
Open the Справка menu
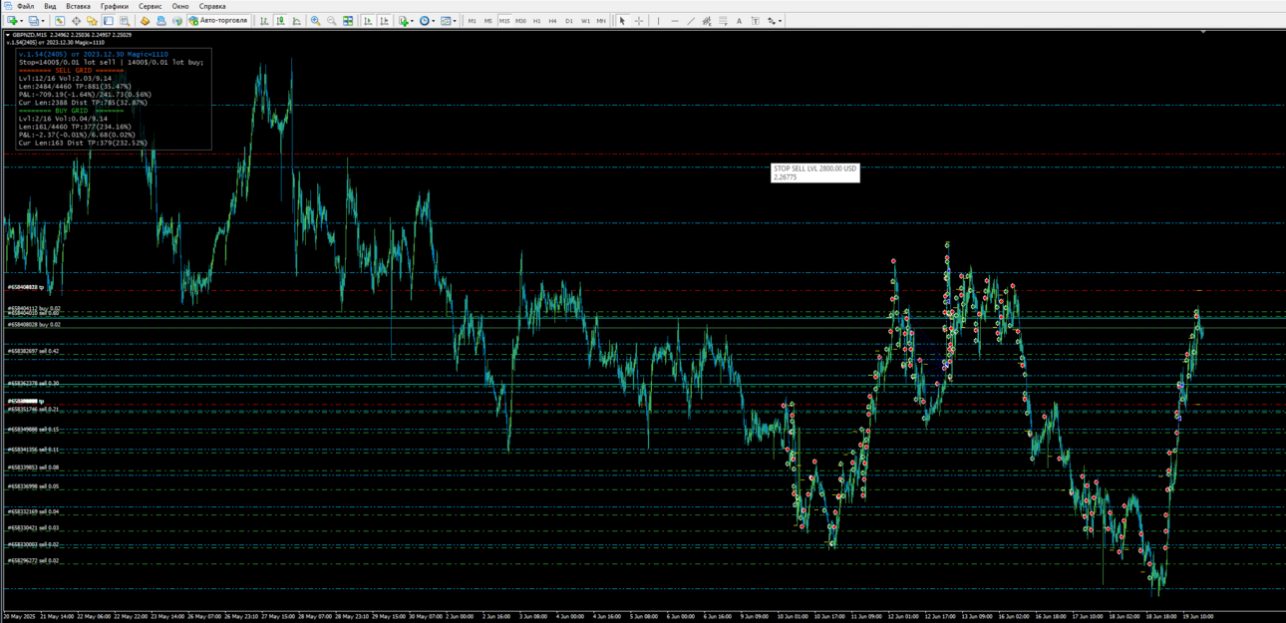212,6
